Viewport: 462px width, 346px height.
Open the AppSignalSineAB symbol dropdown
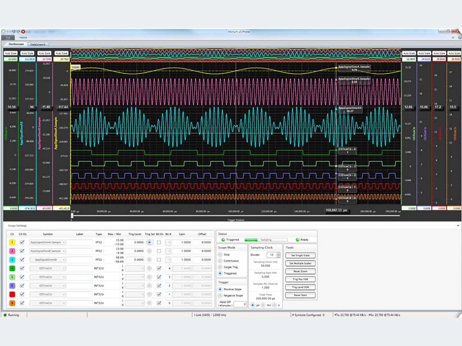47,260
